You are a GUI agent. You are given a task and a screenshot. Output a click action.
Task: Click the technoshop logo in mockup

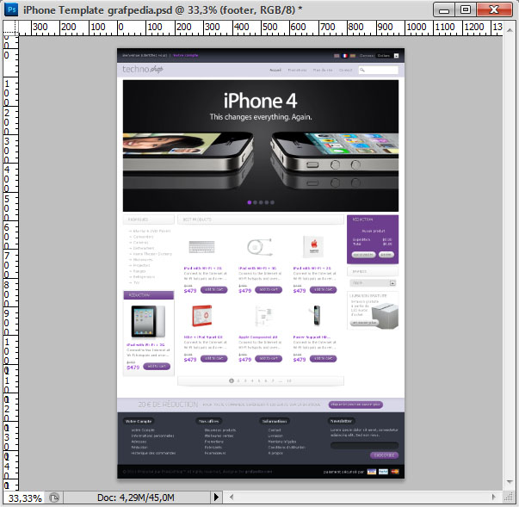143,69
